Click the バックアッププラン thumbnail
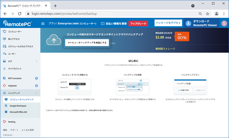This screenshot has width=229, height=138. (x=190, y=87)
